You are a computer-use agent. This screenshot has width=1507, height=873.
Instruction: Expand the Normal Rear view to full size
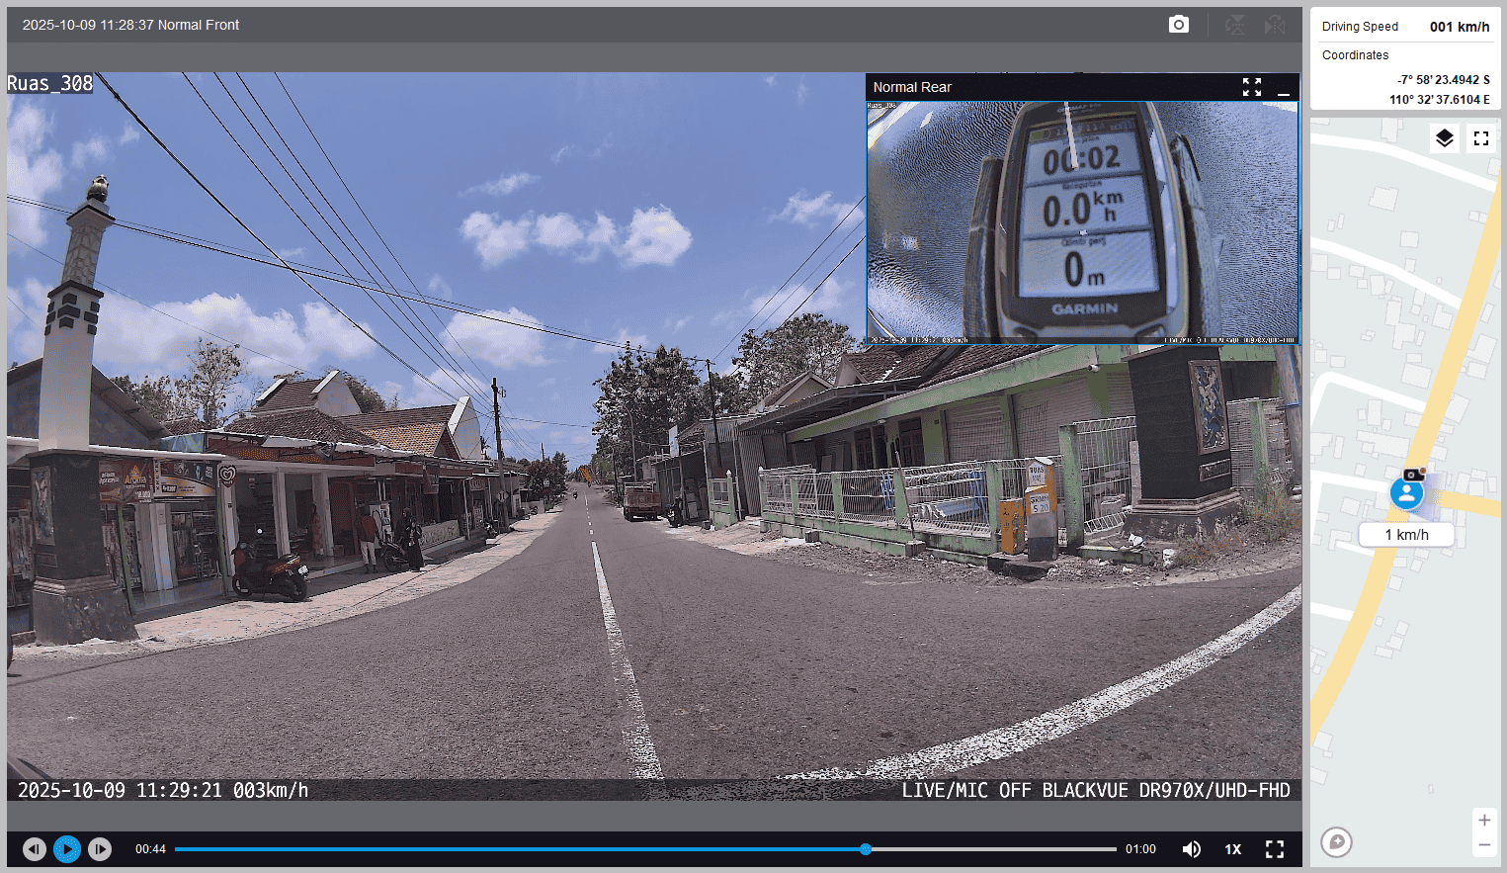pyautogui.click(x=1252, y=87)
